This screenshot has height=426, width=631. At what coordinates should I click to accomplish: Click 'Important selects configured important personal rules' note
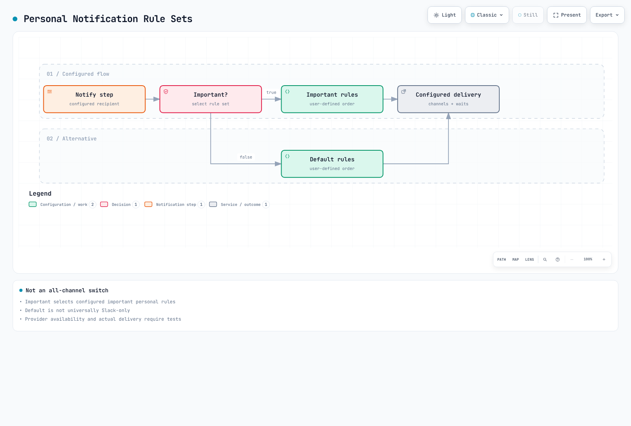pyautogui.click(x=100, y=302)
